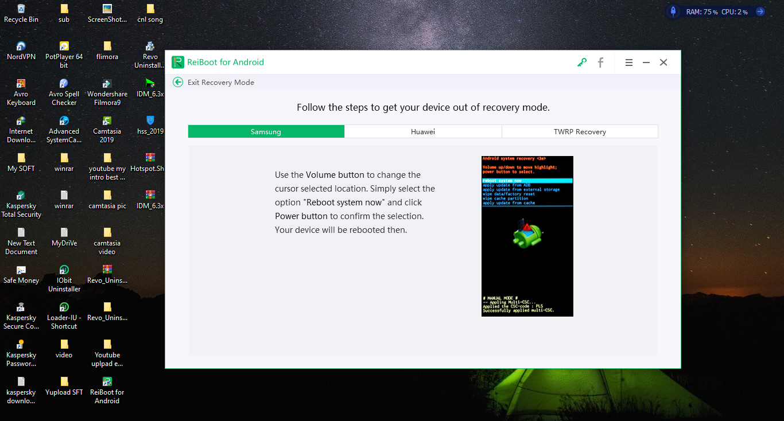784x421 pixels.
Task: Click the CPU usage percentage readout
Action: pos(734,12)
